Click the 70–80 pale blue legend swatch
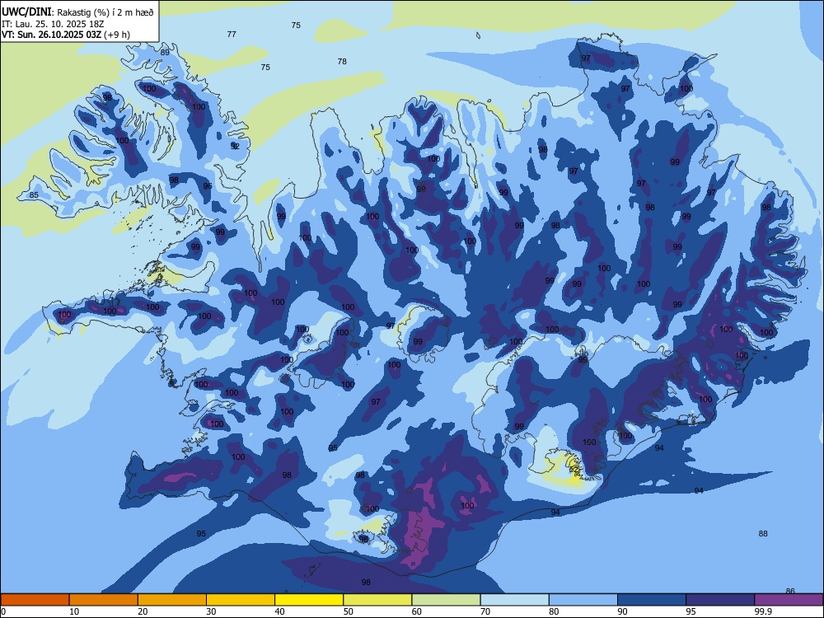The height and width of the screenshot is (618, 824). coord(515,600)
